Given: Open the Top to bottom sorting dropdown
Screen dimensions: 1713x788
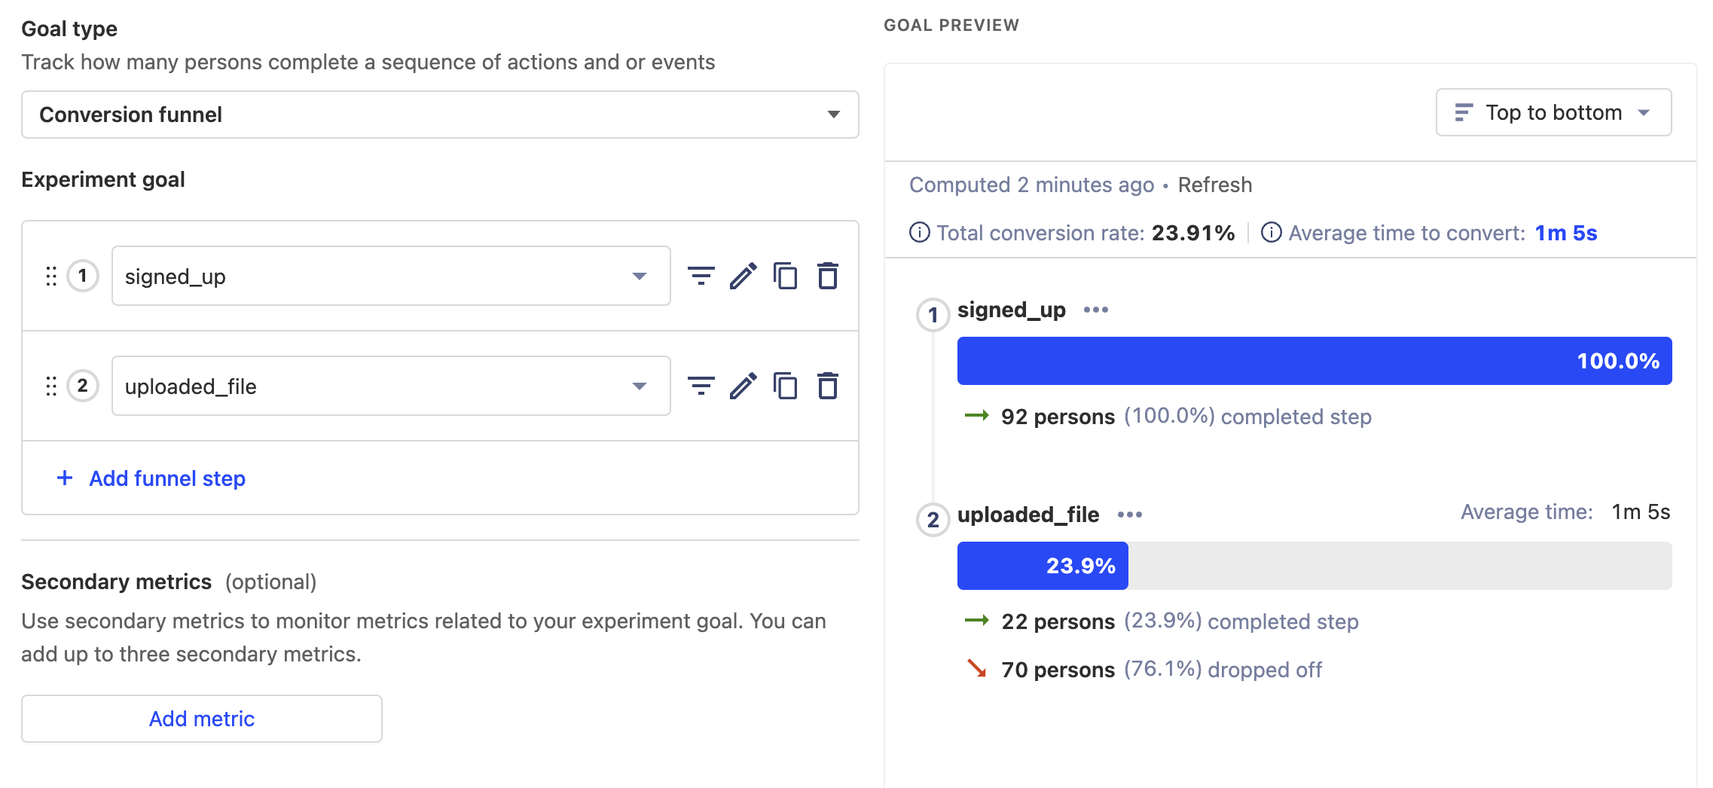Looking at the screenshot, I should [x=1553, y=112].
